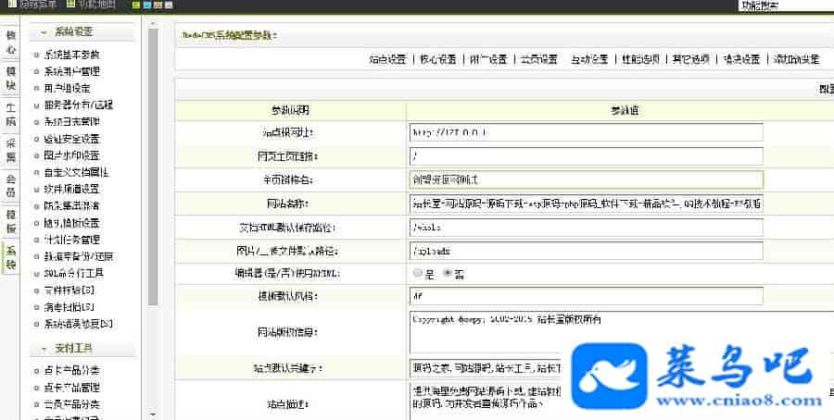Click the 功能搜索 search box
Image resolution: width=834 pixels, height=420 pixels.
coord(784,6)
